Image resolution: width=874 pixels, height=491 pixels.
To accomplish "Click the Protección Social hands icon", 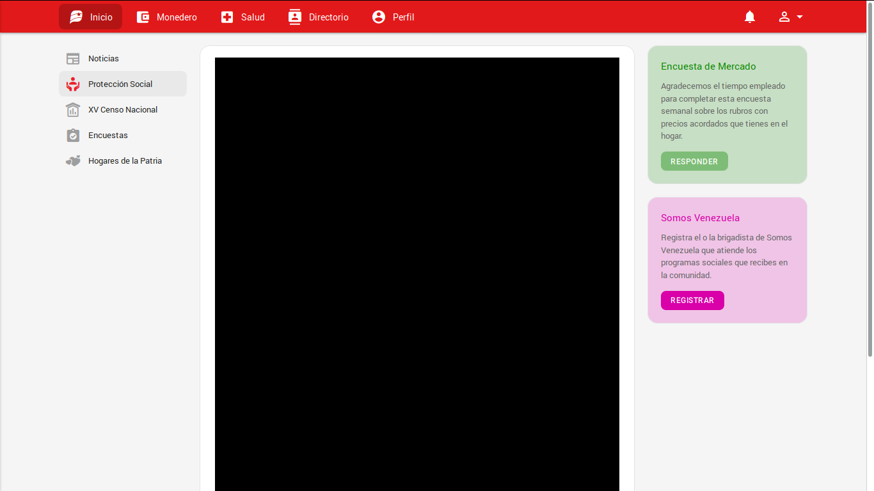I will tap(73, 84).
